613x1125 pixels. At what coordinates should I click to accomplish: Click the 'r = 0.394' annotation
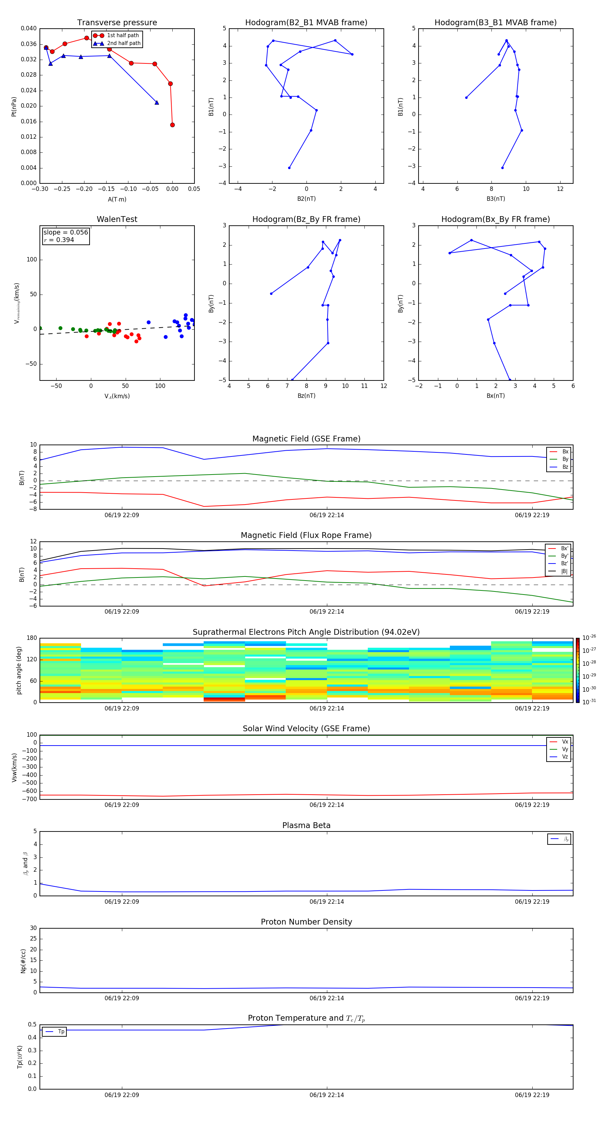click(59, 240)
